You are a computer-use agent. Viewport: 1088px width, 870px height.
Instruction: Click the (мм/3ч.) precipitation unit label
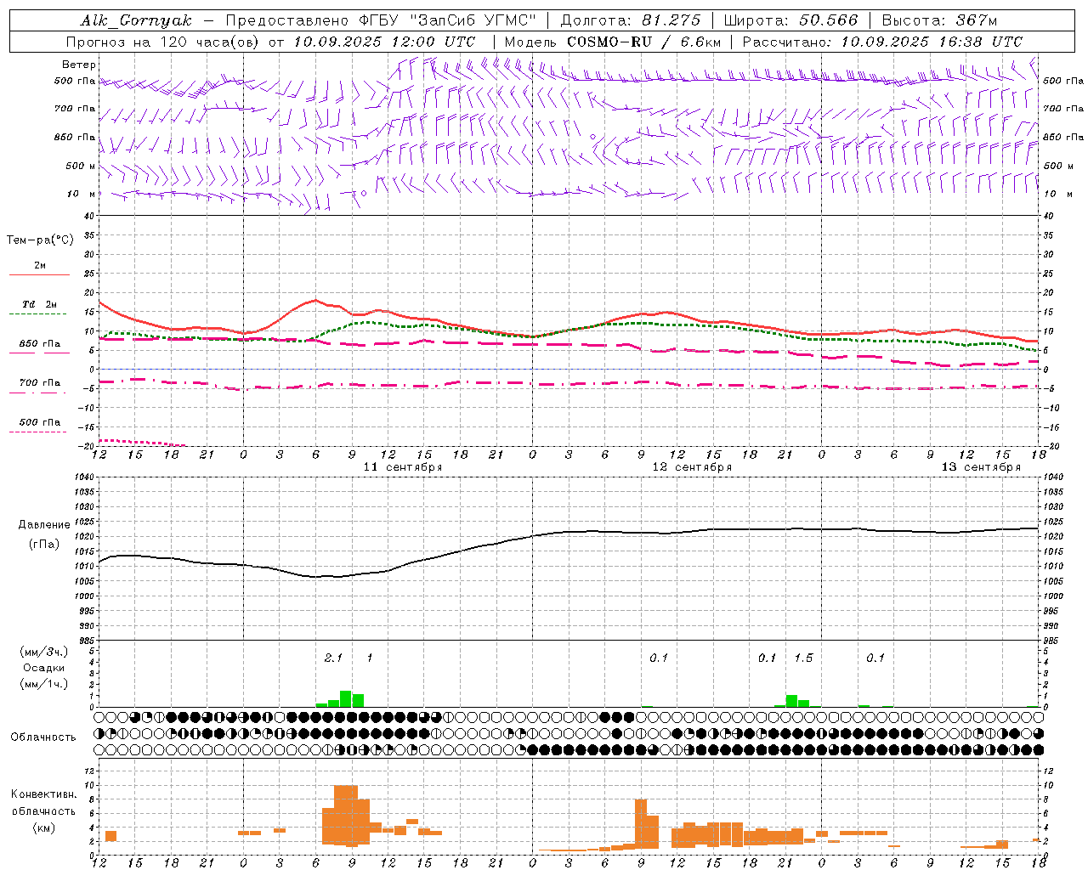(x=44, y=652)
